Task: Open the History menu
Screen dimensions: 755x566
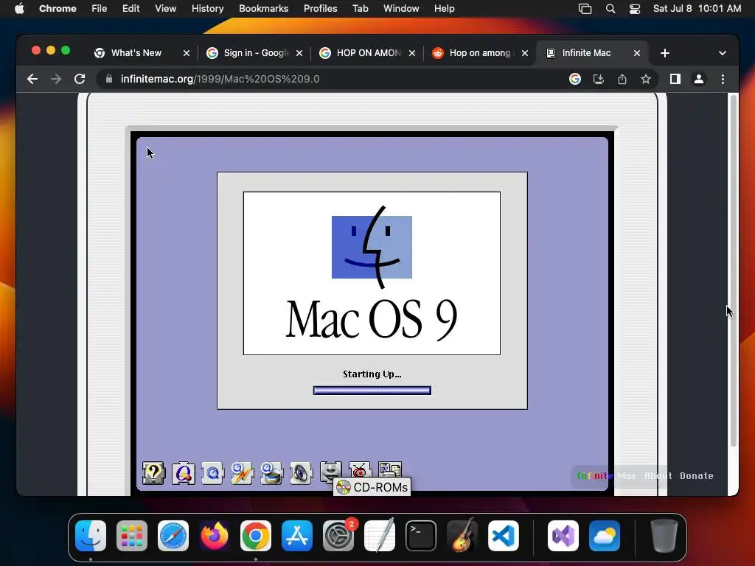Action: 207,9
